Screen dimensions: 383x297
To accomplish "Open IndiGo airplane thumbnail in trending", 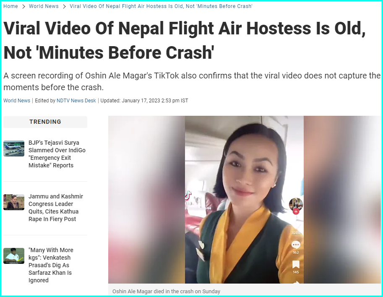I will (14, 148).
